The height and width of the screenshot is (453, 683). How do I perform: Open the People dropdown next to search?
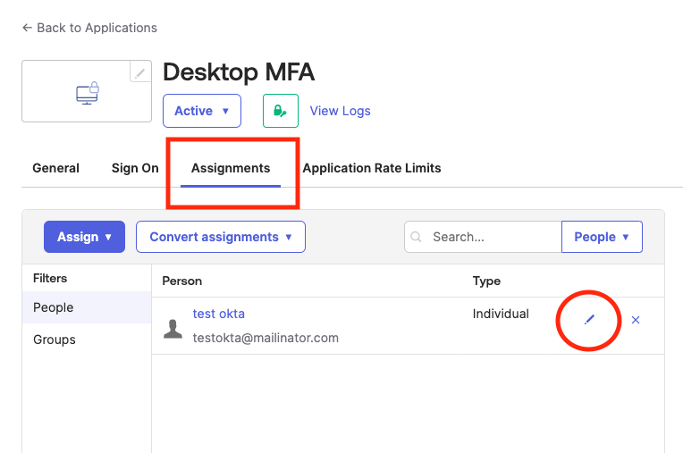tap(601, 237)
